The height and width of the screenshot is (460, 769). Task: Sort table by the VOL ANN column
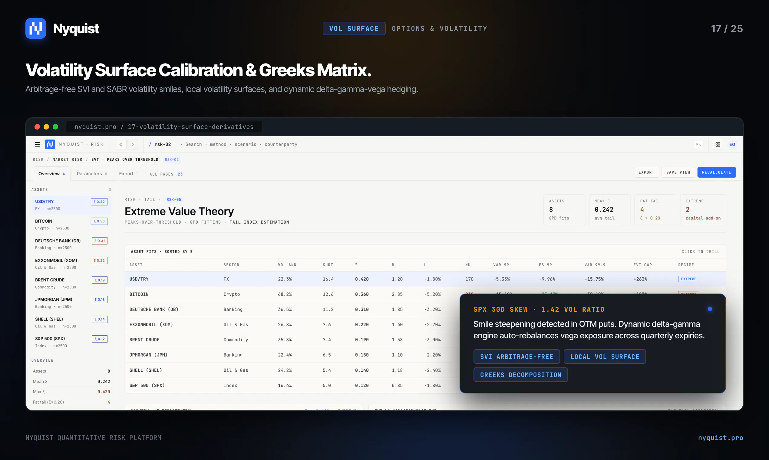tap(287, 265)
